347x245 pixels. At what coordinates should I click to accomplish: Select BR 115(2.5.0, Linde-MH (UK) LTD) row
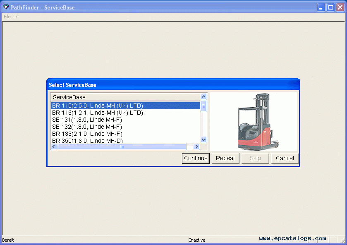click(125, 106)
